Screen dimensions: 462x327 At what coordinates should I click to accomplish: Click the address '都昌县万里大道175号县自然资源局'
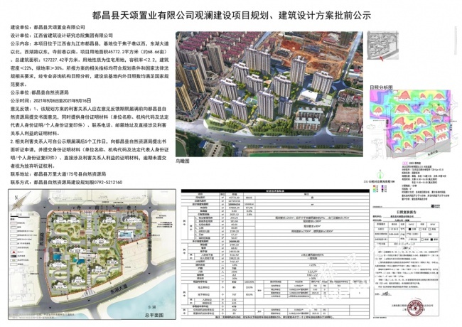click(x=70, y=174)
